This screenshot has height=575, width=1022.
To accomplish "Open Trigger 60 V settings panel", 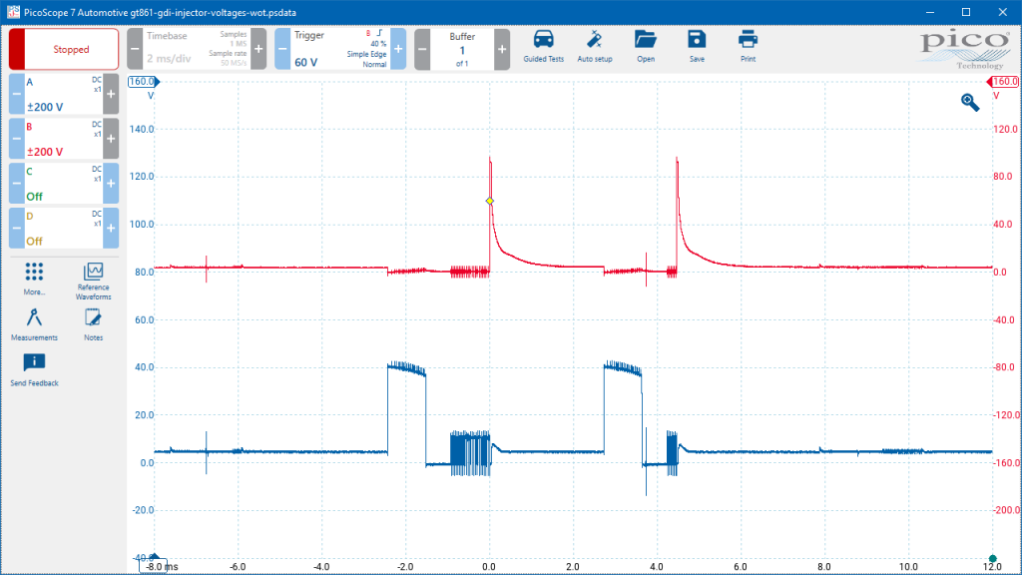I will coord(340,49).
